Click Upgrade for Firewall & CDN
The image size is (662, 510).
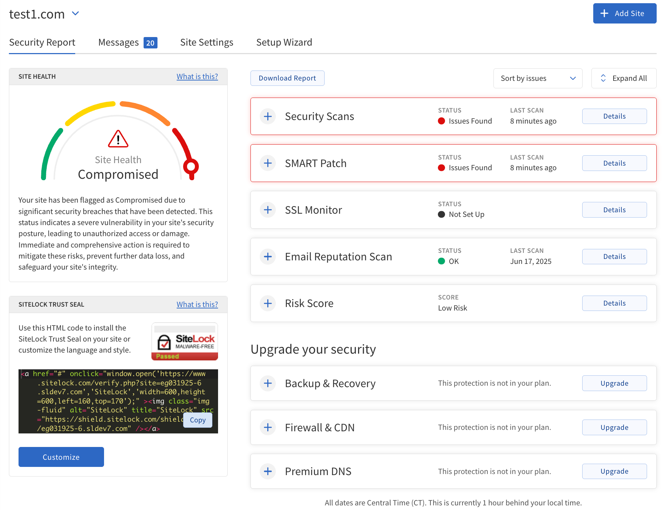pos(614,427)
